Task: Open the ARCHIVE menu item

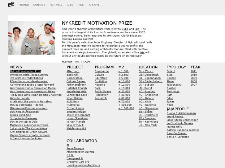Action: tap(94, 5)
